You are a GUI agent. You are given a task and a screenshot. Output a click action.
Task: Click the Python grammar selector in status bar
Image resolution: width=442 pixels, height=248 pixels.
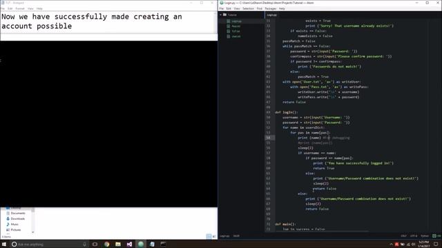click(x=425, y=236)
